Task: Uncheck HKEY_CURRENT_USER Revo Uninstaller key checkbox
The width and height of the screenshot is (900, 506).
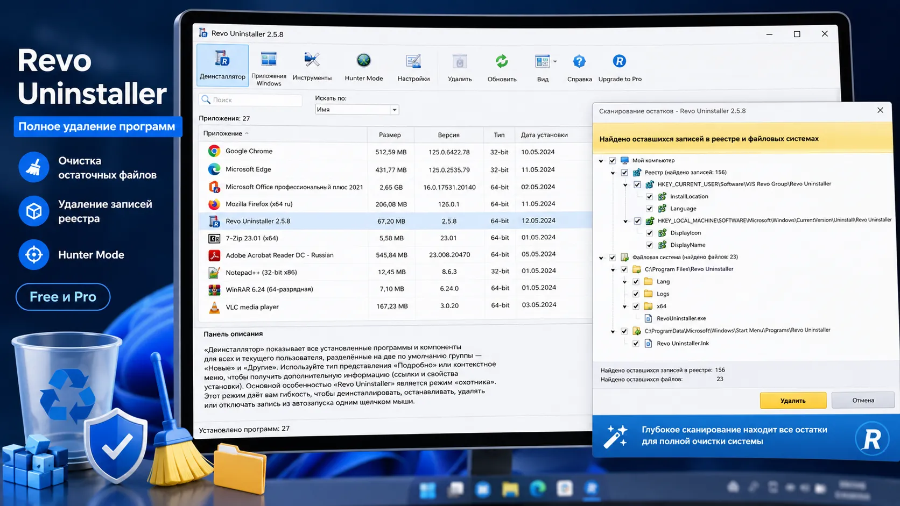Action: click(637, 184)
